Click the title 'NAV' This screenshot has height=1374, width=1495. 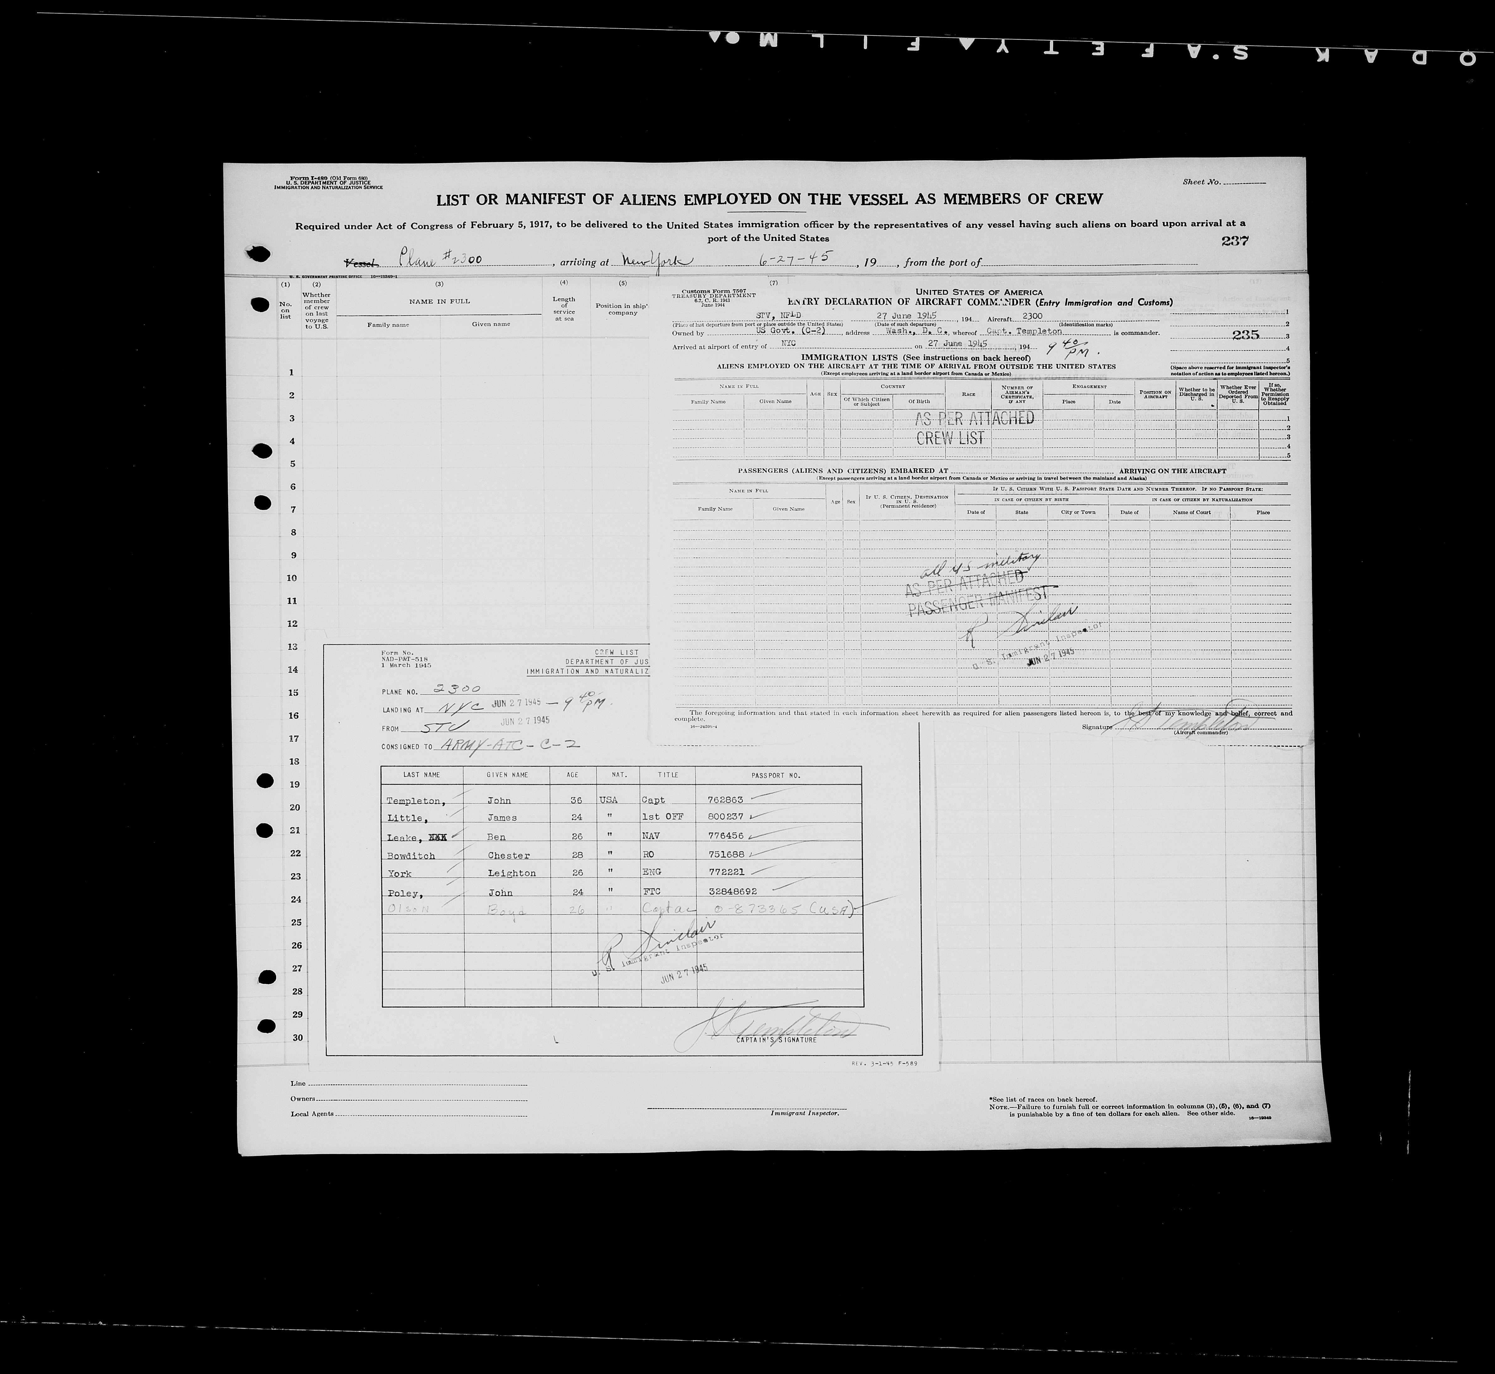coord(651,836)
